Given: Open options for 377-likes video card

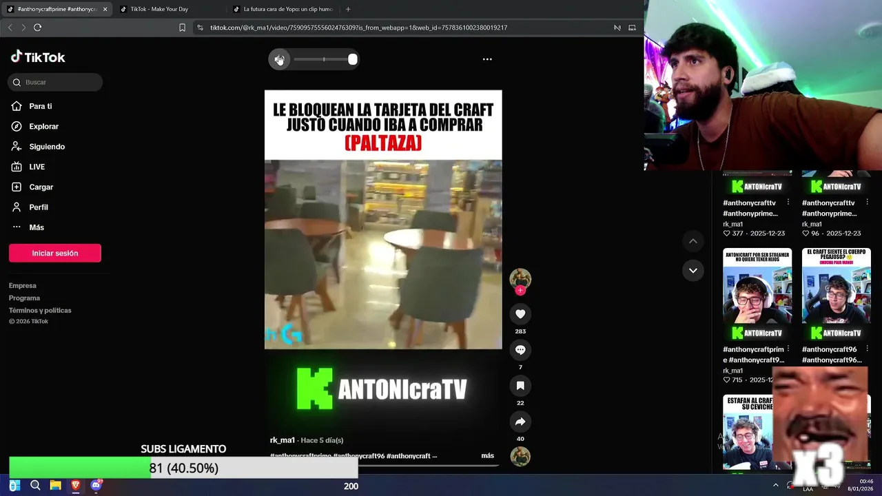Looking at the screenshot, I should (x=788, y=203).
